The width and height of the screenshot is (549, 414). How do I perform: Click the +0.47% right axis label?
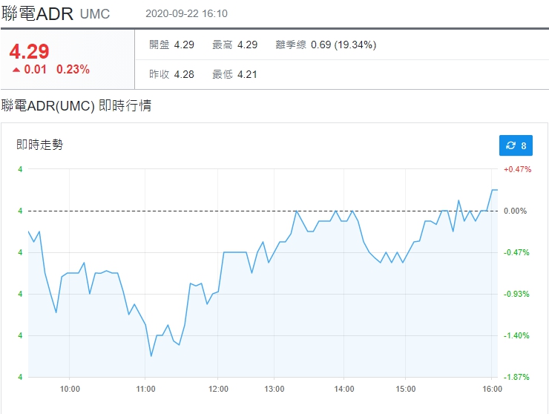click(517, 169)
